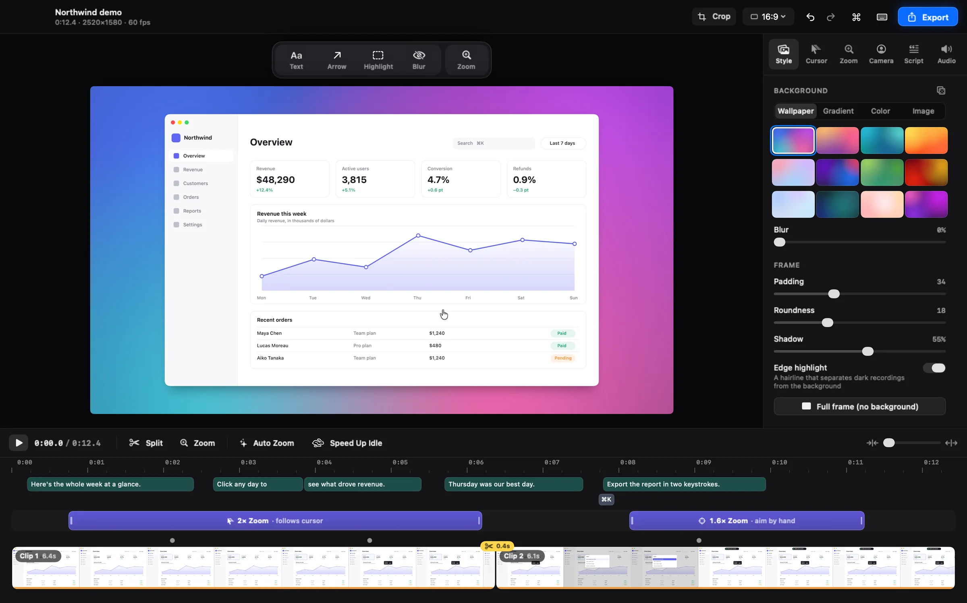967x603 pixels.
Task: Click the timeline zoom-out icon
Action: [872, 443]
